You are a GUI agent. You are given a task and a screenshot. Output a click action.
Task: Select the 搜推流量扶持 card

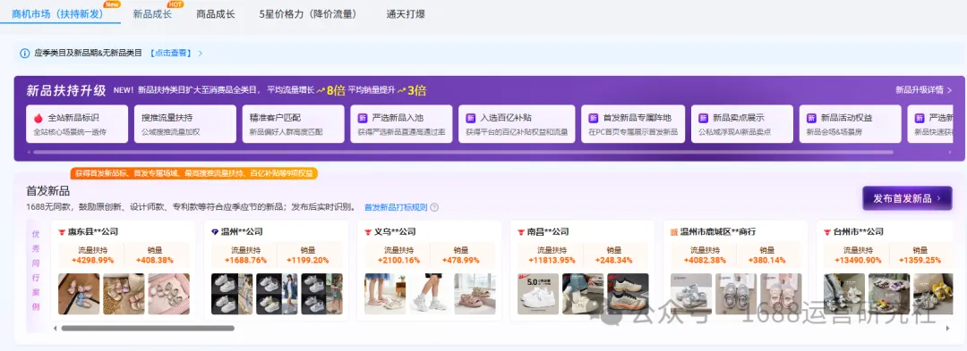(x=185, y=123)
